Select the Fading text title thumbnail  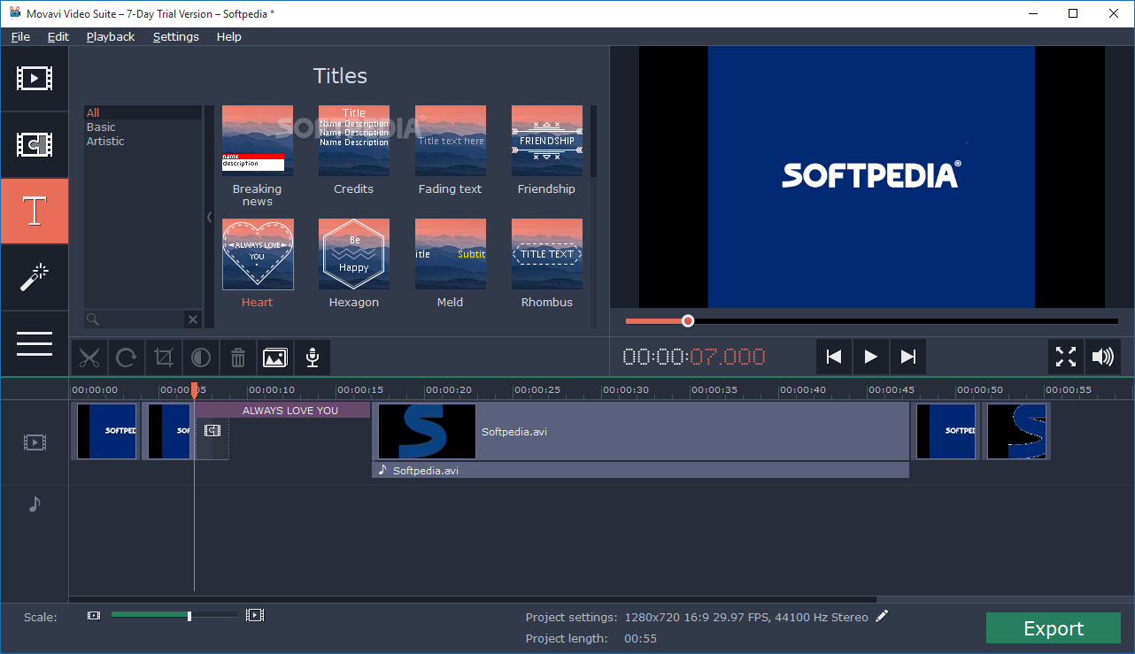[451, 141]
